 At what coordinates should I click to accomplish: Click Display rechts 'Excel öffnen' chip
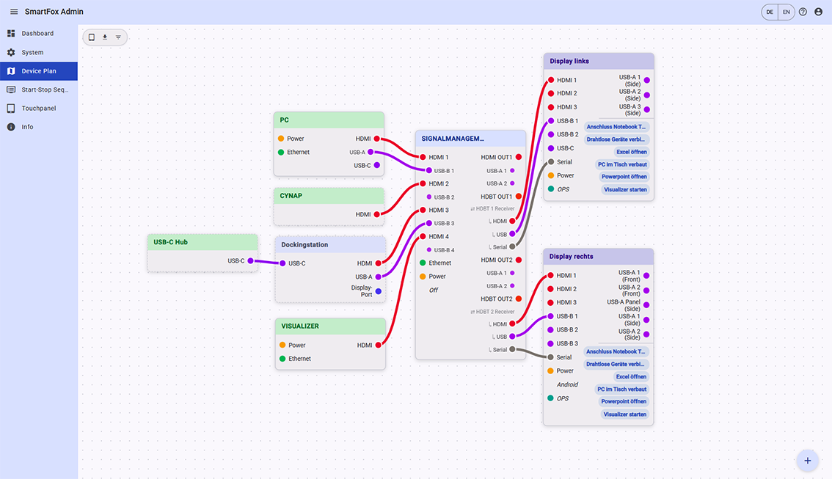pyautogui.click(x=631, y=376)
